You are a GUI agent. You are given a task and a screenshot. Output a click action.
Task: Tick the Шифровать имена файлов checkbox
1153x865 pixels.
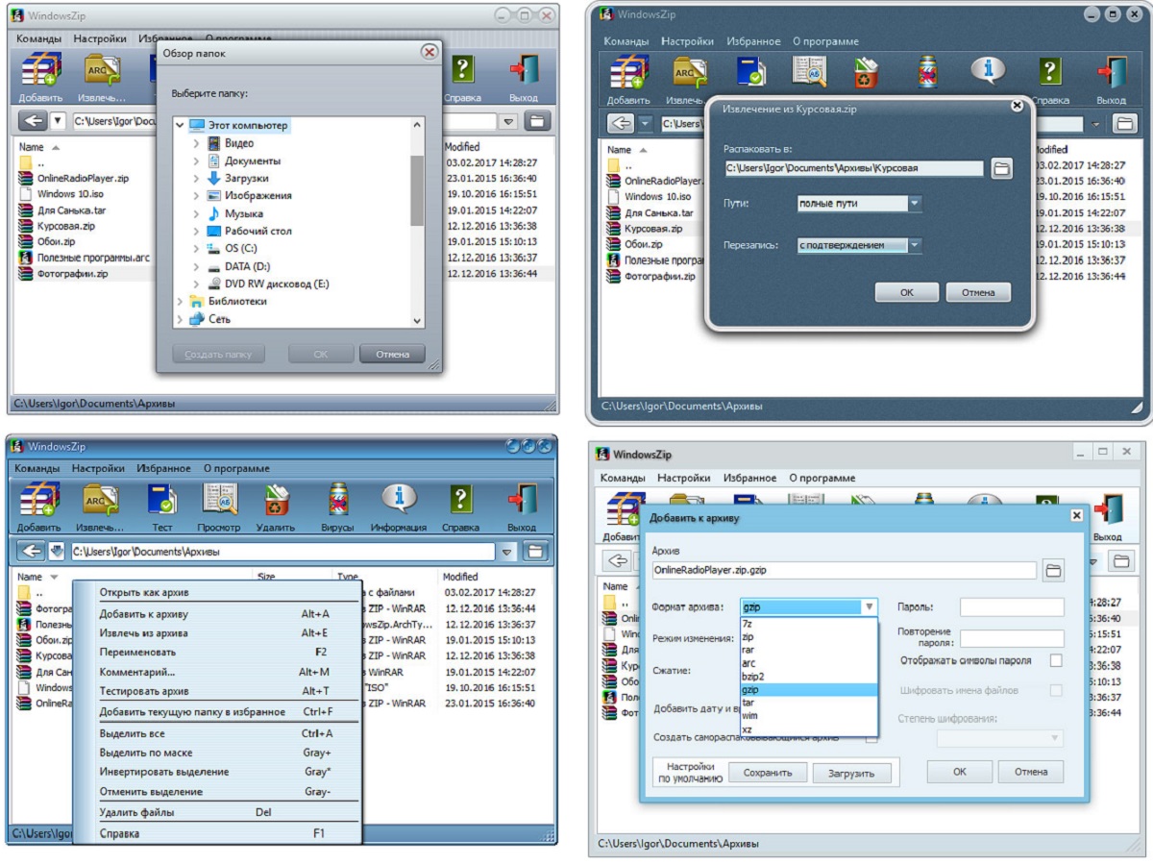1056,690
